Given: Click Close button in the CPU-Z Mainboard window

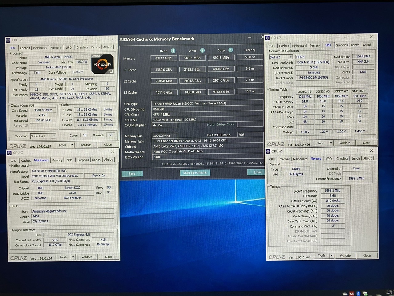Looking at the screenshot, I should point(108,257).
